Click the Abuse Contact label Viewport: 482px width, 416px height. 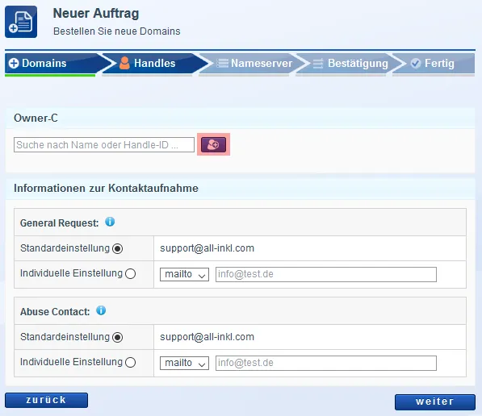coord(55,312)
